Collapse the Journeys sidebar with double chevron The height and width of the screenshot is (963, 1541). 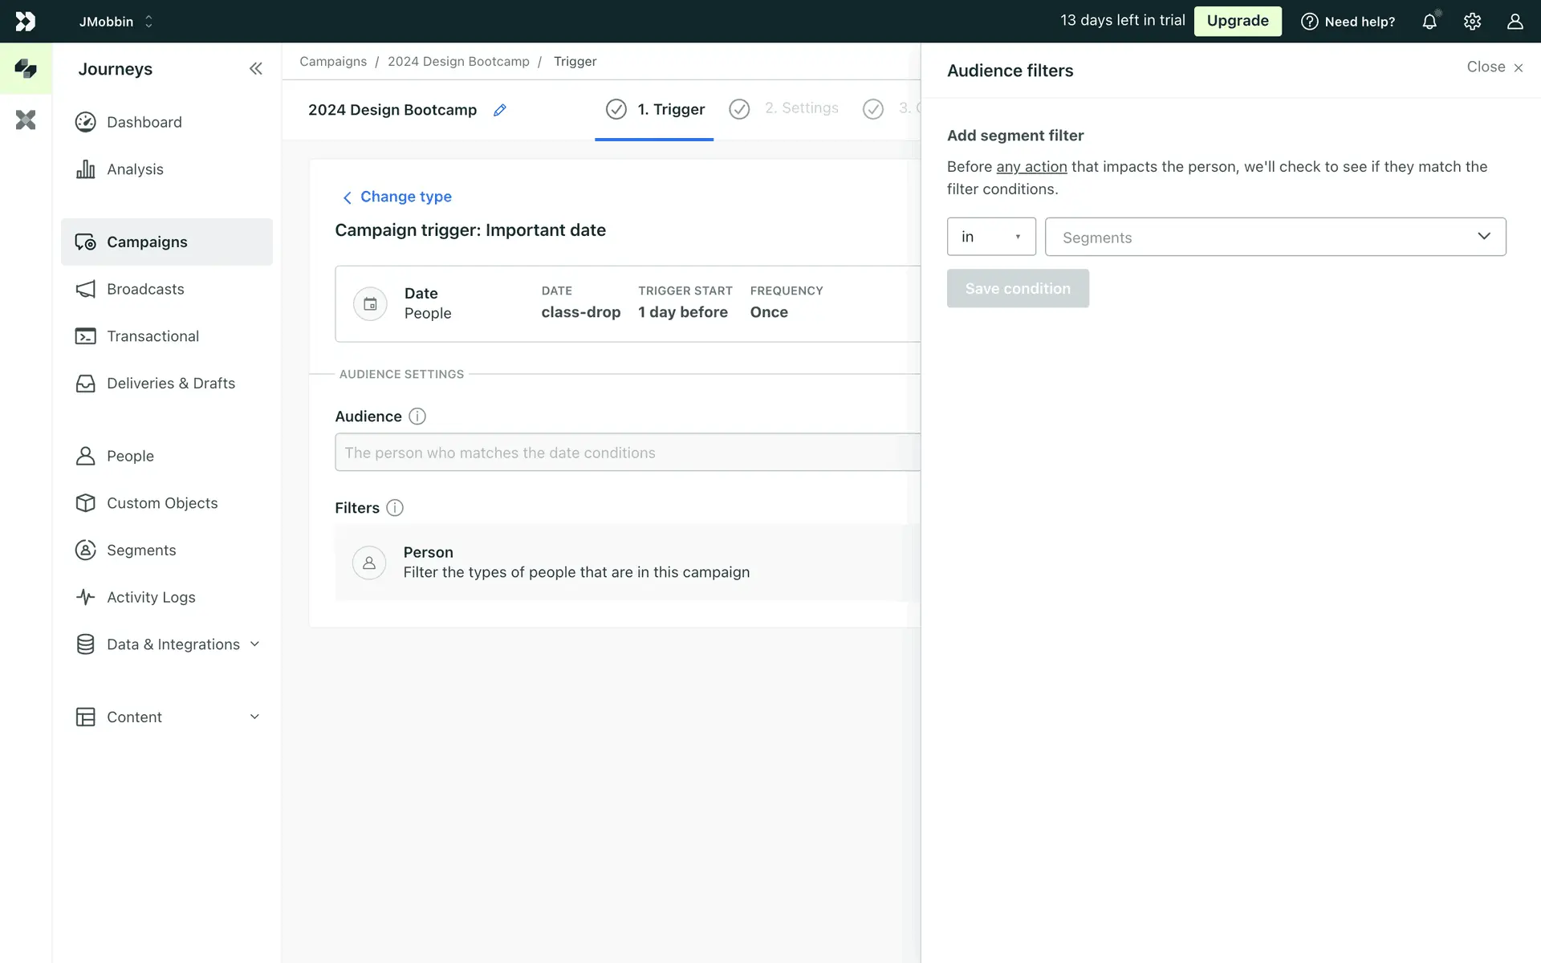[255, 69]
